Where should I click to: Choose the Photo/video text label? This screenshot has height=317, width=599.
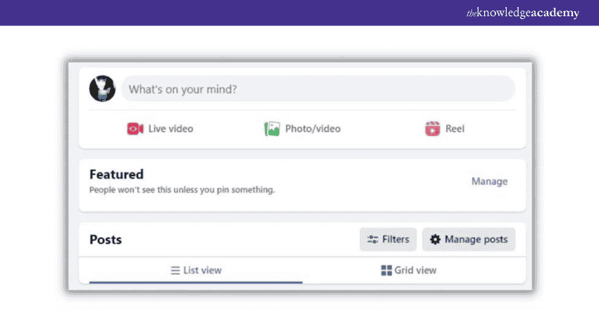pos(312,129)
